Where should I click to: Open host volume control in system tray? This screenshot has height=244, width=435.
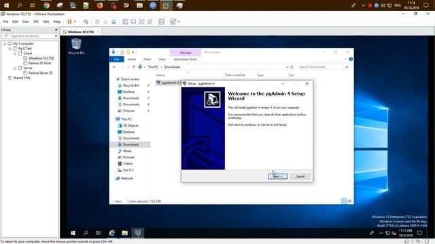[383, 5]
